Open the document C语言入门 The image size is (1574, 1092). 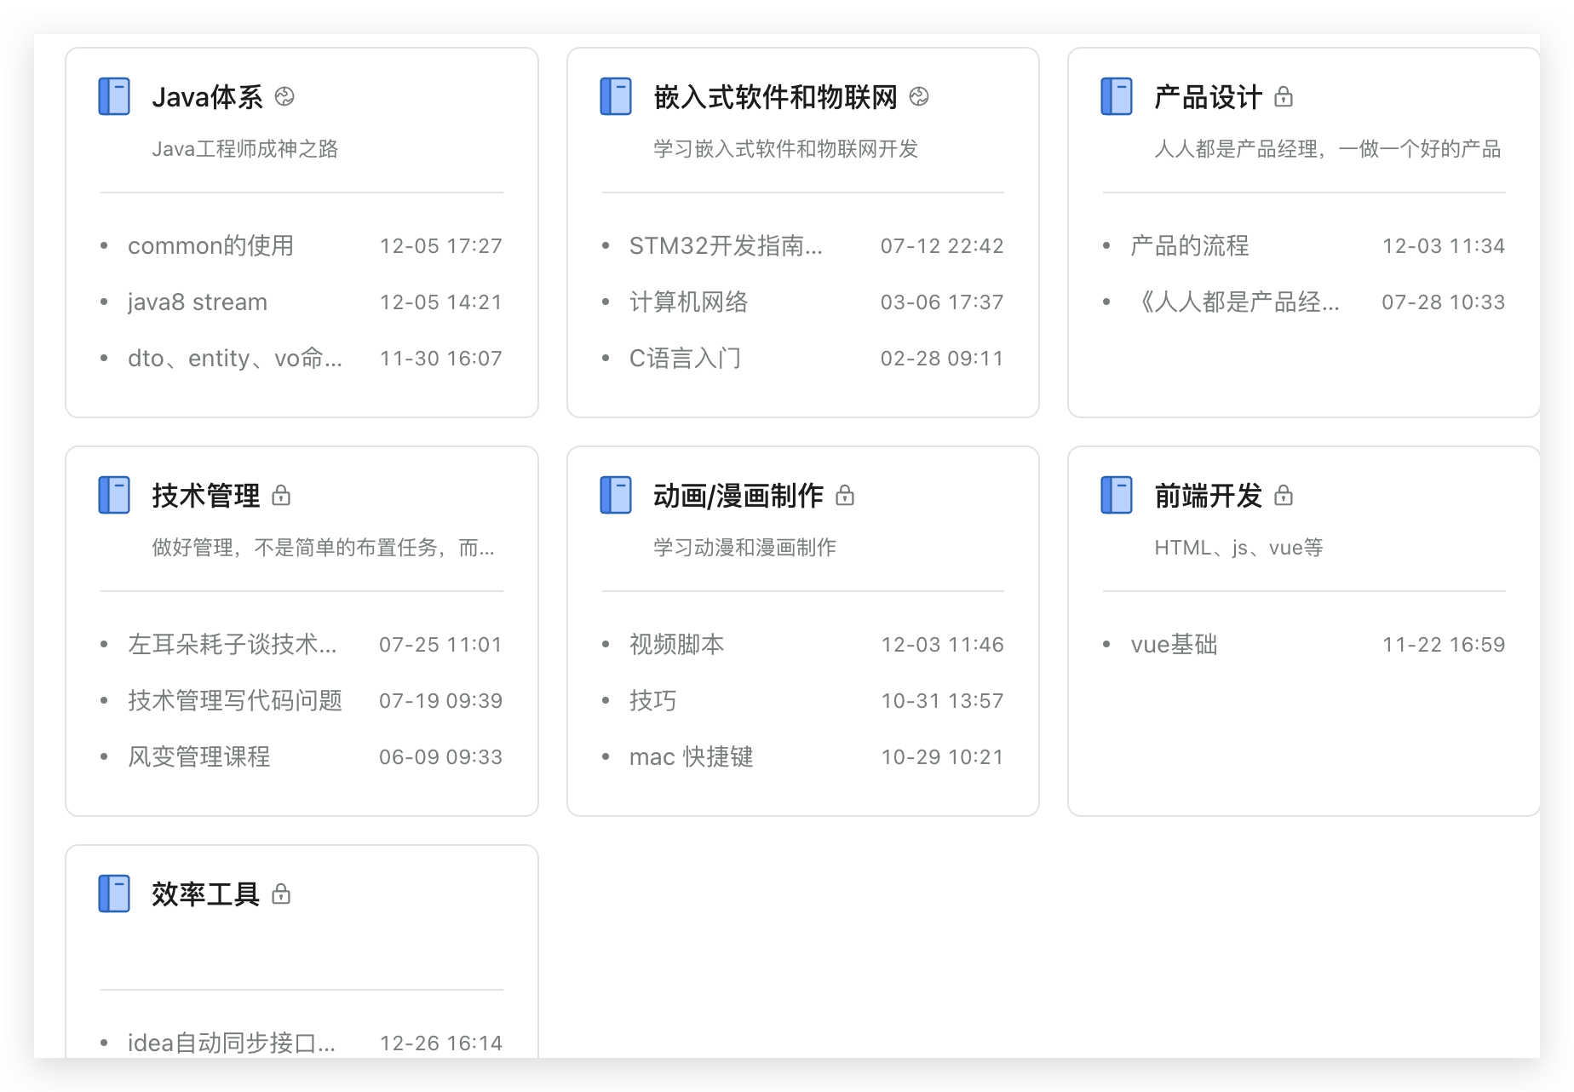(x=686, y=358)
